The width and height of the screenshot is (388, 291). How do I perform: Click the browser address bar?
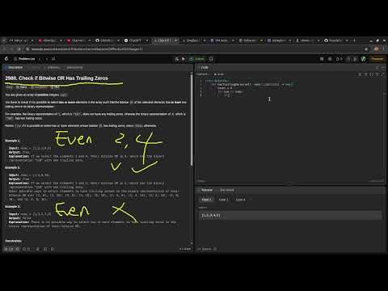pos(194,49)
